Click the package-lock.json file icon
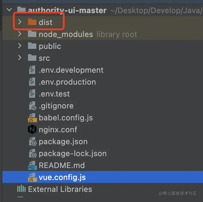The width and height of the screenshot is (203, 202). pyautogui.click(x=33, y=153)
